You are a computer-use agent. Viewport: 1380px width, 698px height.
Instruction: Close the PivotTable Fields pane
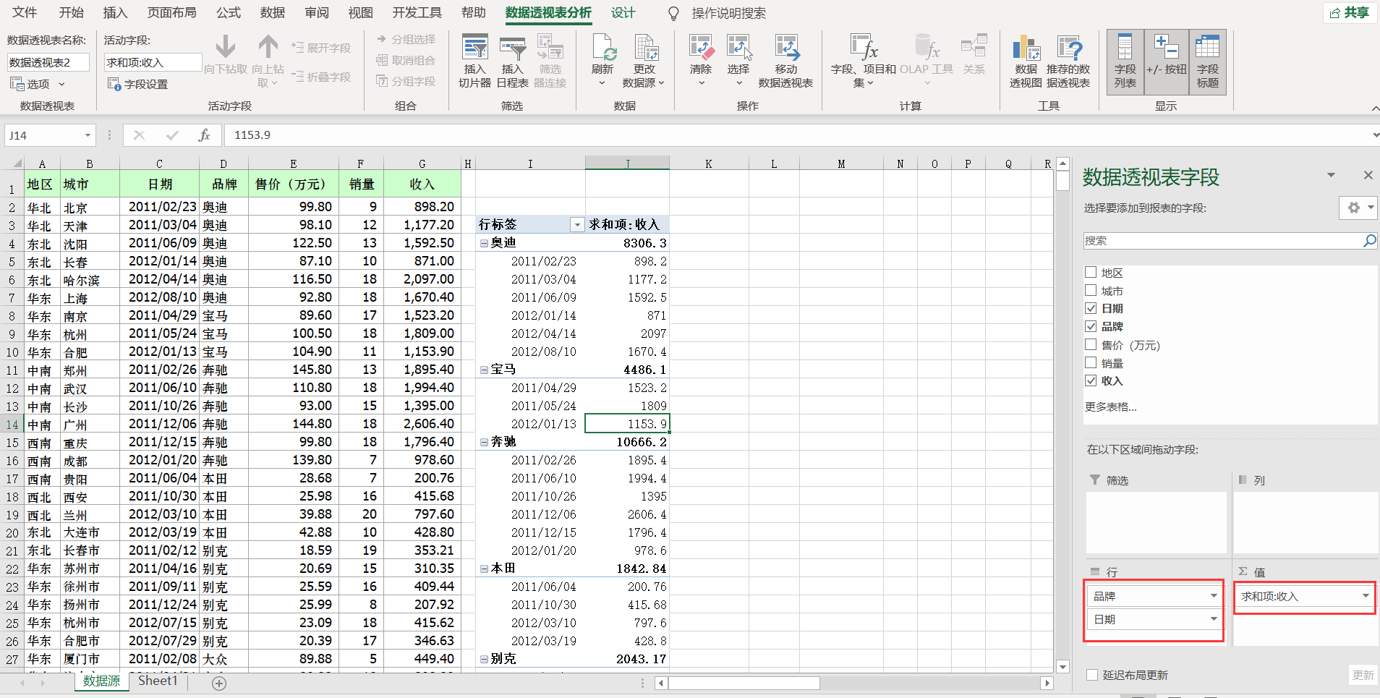1368,175
